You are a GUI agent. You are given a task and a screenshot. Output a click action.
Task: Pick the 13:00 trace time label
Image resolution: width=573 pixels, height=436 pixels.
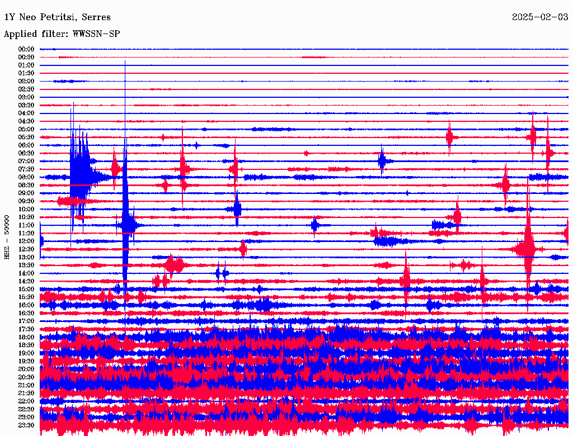click(x=26, y=257)
